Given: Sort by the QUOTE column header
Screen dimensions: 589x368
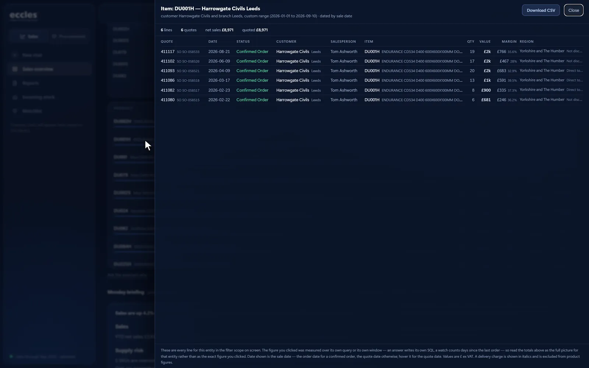Looking at the screenshot, I should [x=167, y=42].
